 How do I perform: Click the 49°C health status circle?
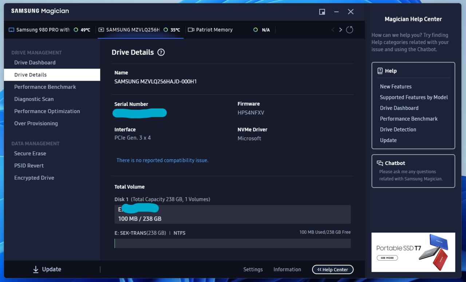[x=76, y=30]
